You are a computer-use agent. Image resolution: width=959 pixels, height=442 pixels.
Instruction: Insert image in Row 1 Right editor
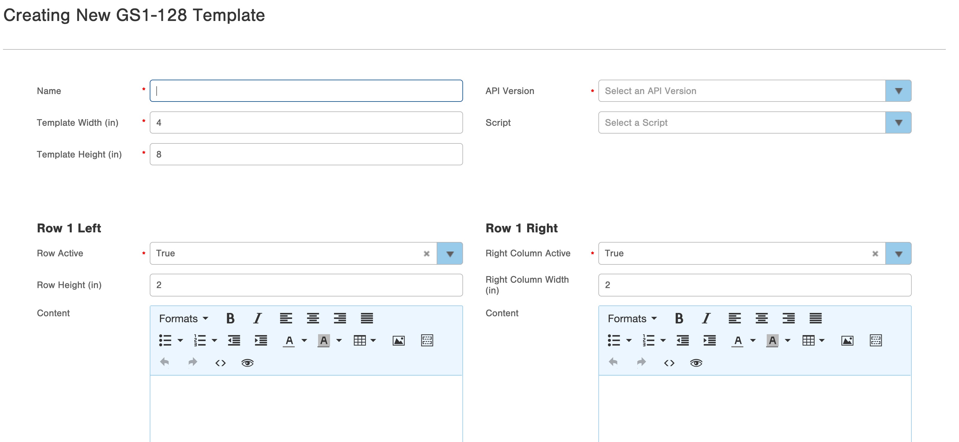[x=847, y=340]
